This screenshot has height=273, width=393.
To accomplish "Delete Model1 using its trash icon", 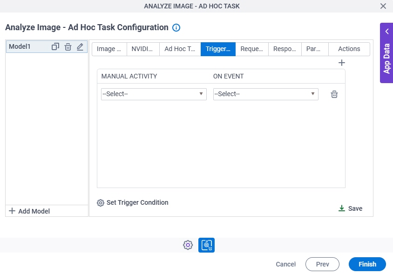I will pyautogui.click(x=68, y=47).
